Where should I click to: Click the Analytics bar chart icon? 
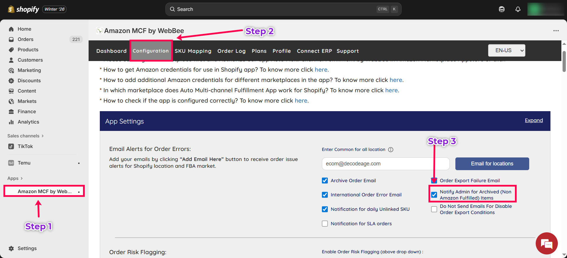pos(11,122)
